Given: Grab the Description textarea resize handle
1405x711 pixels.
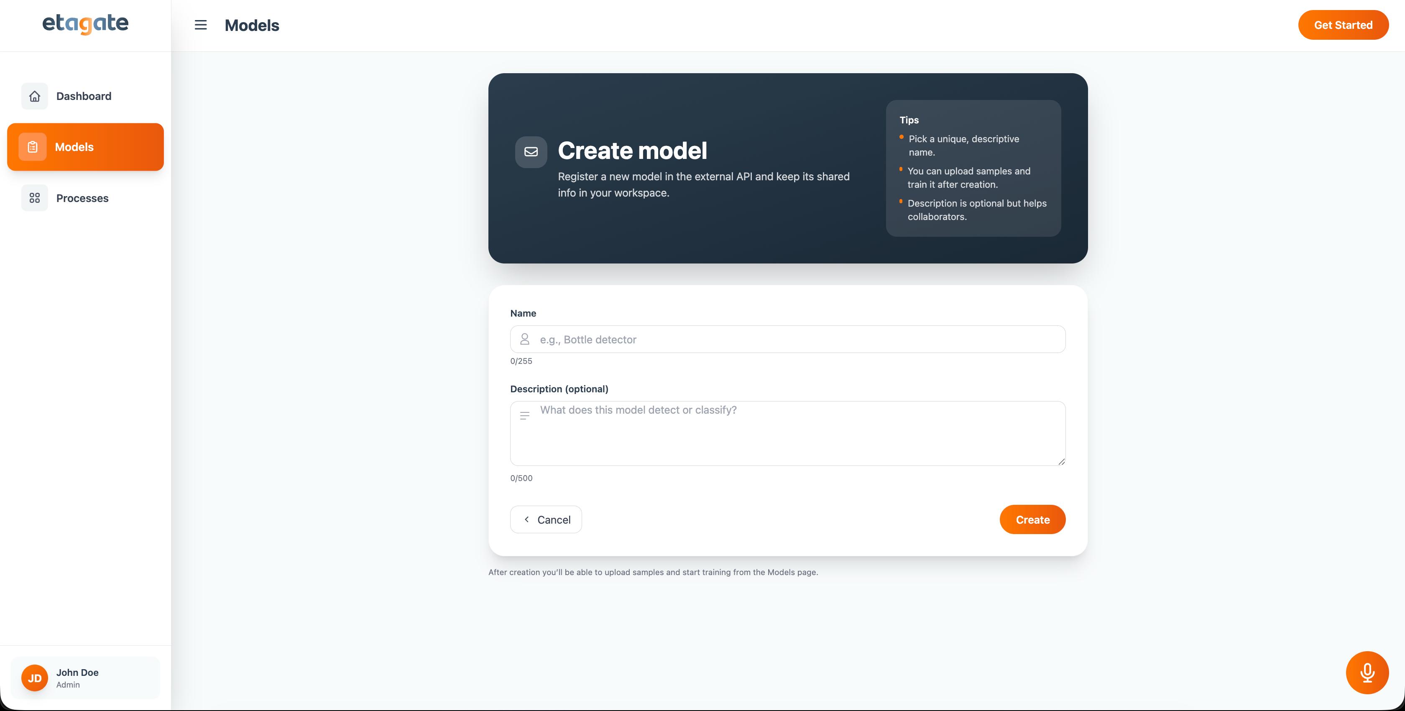Looking at the screenshot, I should [x=1061, y=462].
